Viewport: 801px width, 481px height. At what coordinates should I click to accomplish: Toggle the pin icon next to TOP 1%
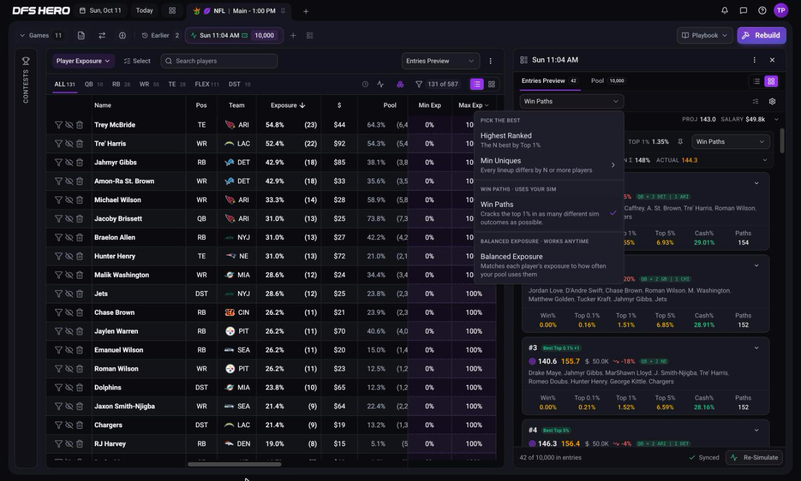point(680,142)
